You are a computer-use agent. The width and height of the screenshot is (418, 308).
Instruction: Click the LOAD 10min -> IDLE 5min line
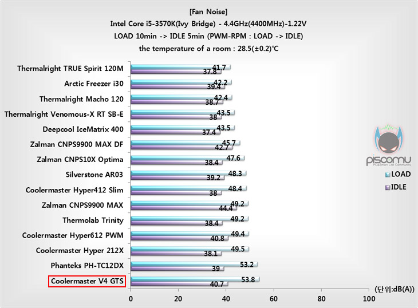click(208, 36)
